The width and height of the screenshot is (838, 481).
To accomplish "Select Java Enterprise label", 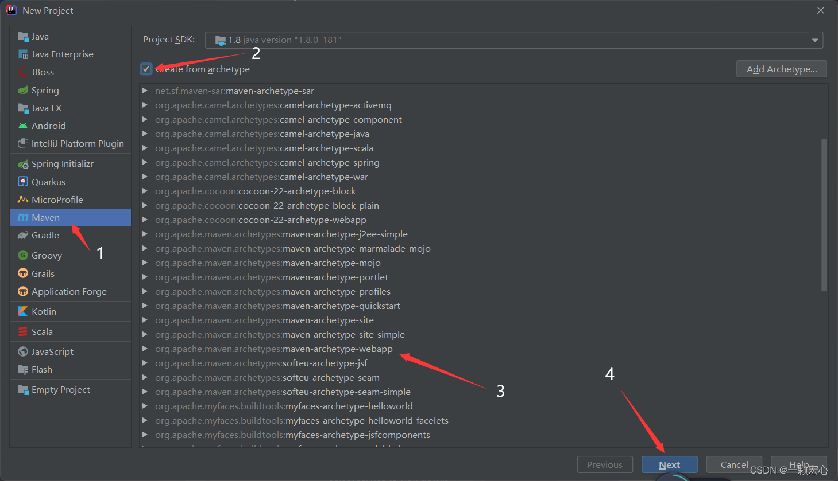I will point(63,54).
